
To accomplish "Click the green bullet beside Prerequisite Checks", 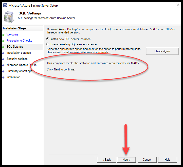I will (4, 41).
